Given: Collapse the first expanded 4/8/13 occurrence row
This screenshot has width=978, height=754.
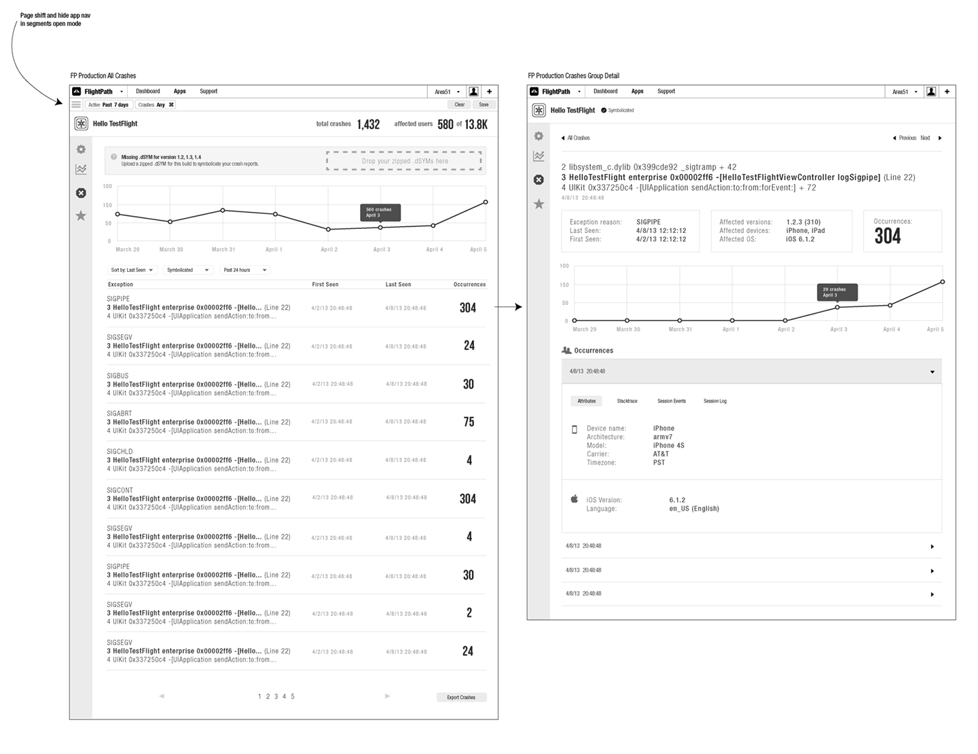Looking at the screenshot, I should point(932,372).
